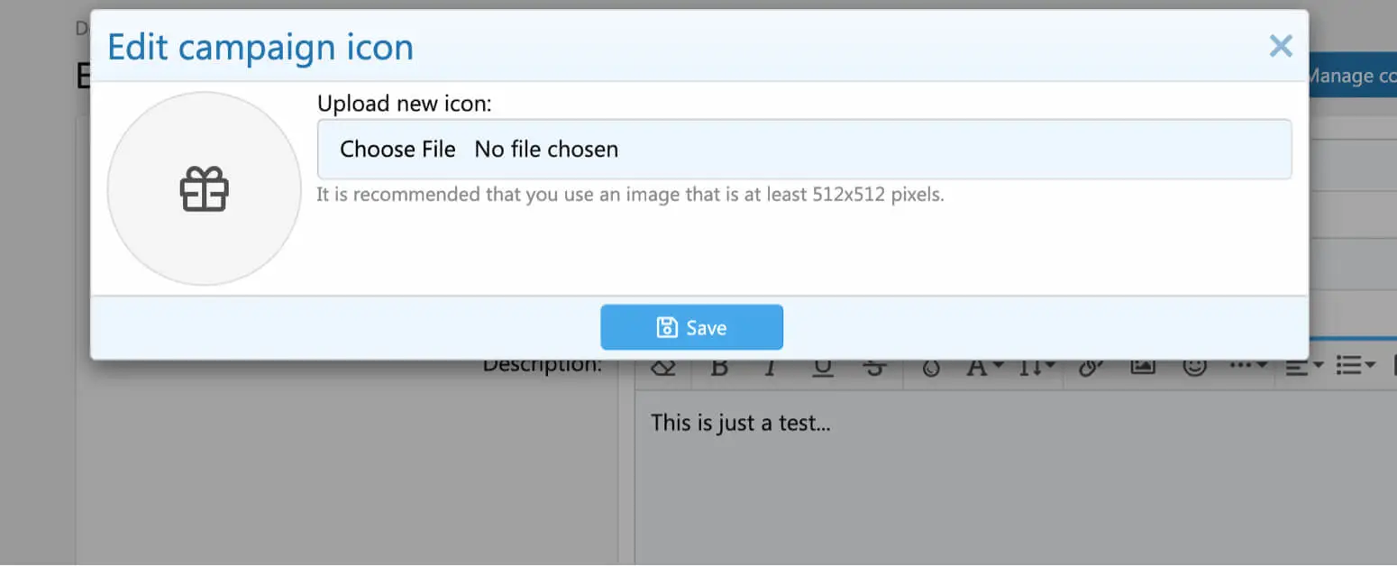Image resolution: width=1397 pixels, height=566 pixels.
Task: Close the Edit campaign icon dialog
Action: tap(1280, 46)
